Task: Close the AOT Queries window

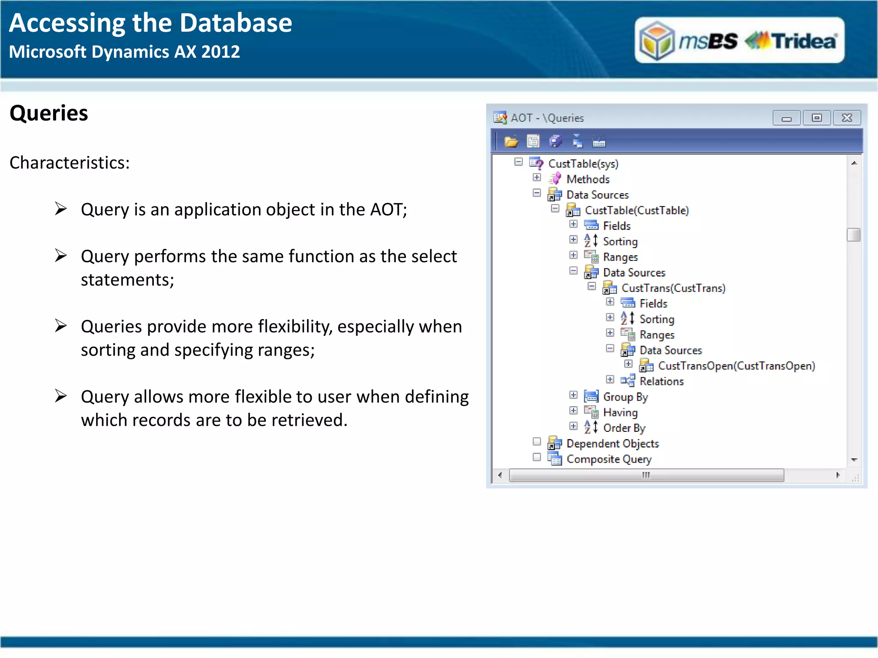Action: 847,118
